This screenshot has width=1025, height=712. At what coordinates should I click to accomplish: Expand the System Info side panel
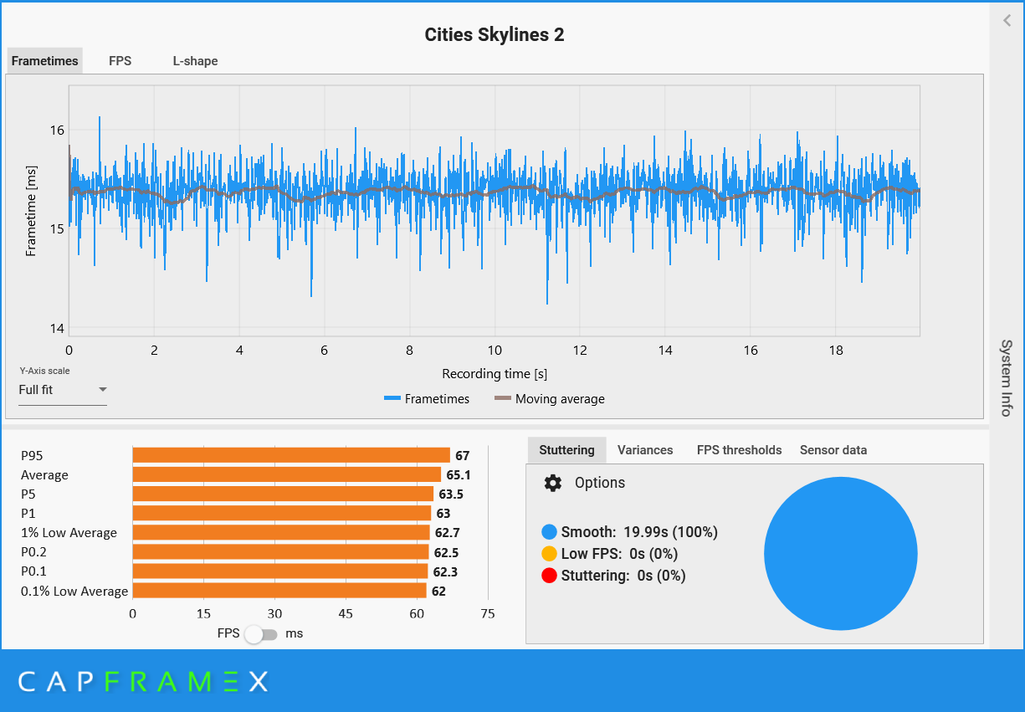[1007, 378]
